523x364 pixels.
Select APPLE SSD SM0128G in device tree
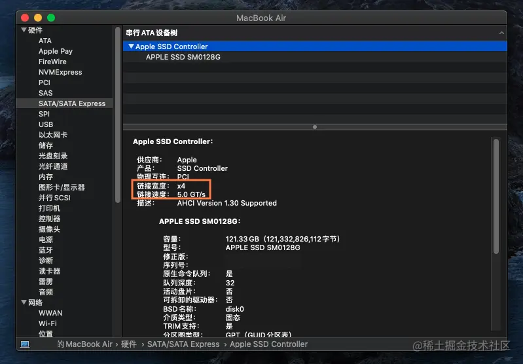click(183, 57)
